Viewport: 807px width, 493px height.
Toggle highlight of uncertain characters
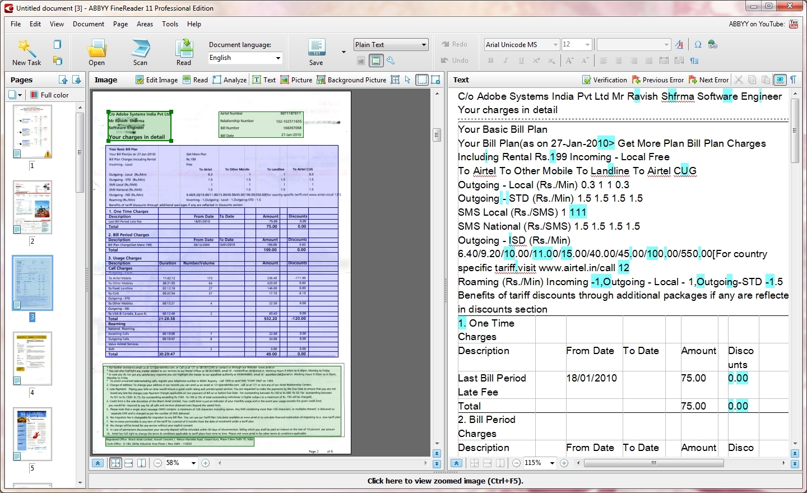click(x=780, y=80)
